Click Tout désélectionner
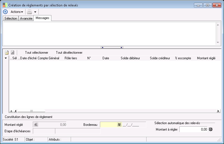 (x=69, y=53)
